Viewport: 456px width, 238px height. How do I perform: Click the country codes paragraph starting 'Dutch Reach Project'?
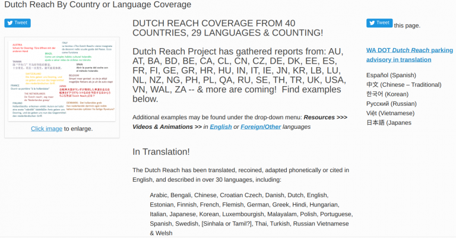coord(239,74)
